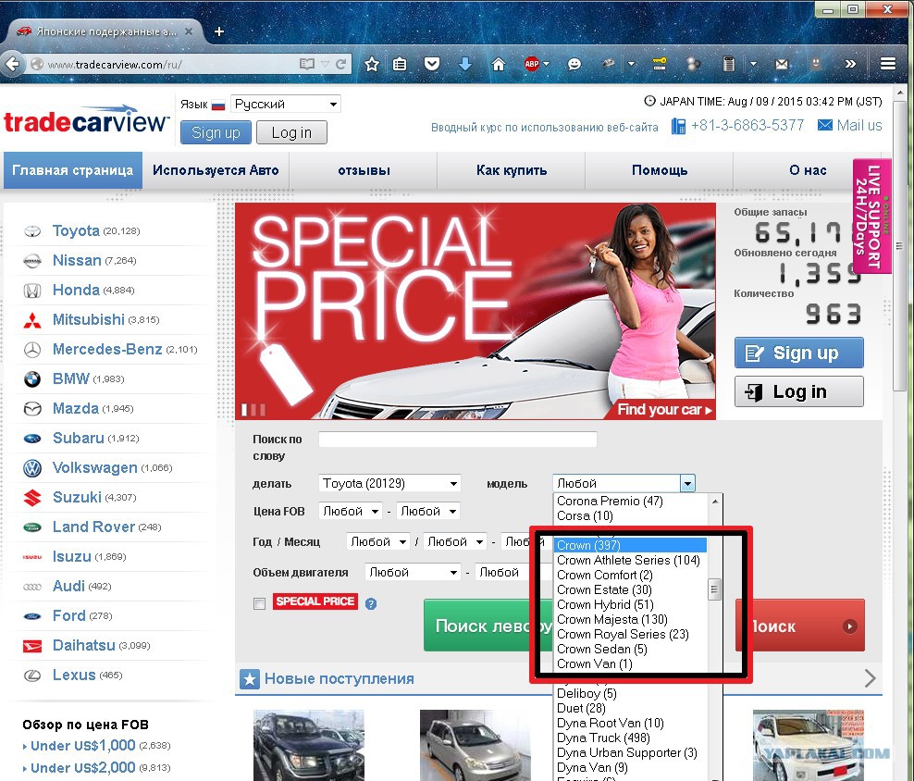Collapse the модель dropdown via its arrow
This screenshot has height=781, width=914.
point(688,484)
